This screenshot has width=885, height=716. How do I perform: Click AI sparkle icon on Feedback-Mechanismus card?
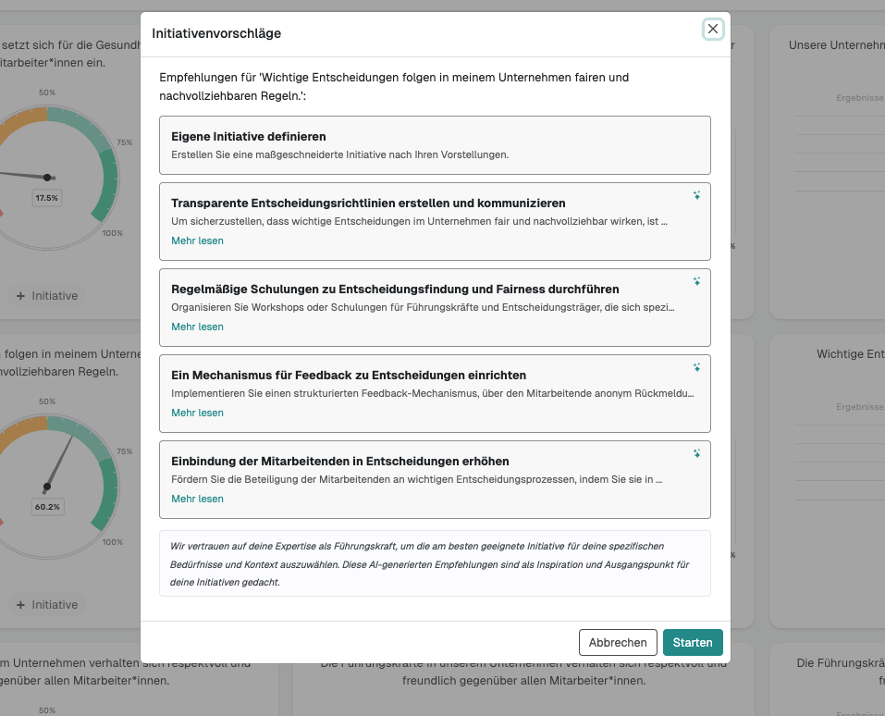tap(696, 367)
